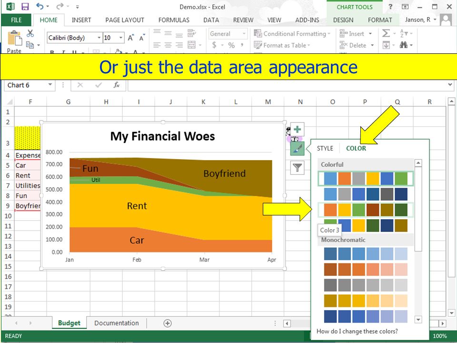Undo the last action
The height and width of the screenshot is (343, 457).
pyautogui.click(x=40, y=6)
